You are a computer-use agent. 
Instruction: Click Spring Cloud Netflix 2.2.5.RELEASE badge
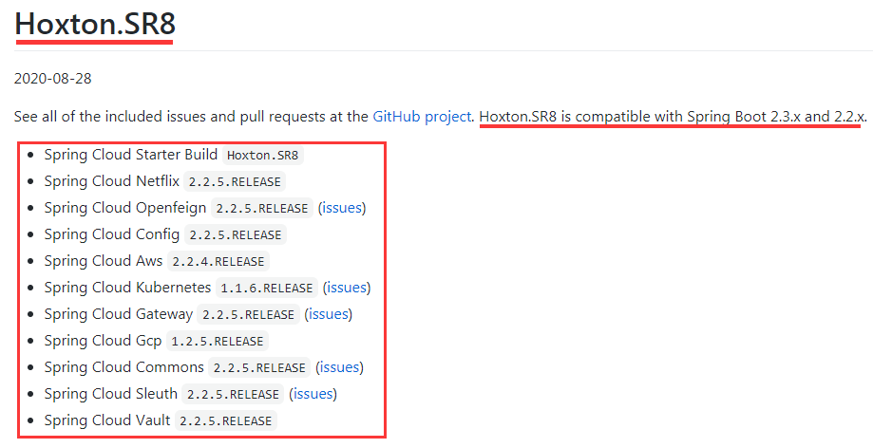[x=235, y=182]
